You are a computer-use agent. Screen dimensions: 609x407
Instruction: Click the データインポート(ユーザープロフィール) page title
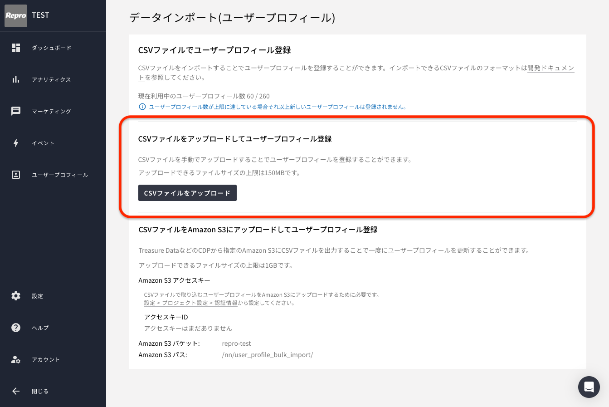(x=232, y=18)
